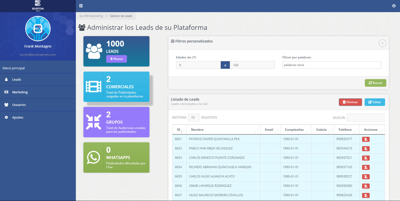Click the power logout icon
Viewport: 400px width, 201px height.
tap(394, 6)
